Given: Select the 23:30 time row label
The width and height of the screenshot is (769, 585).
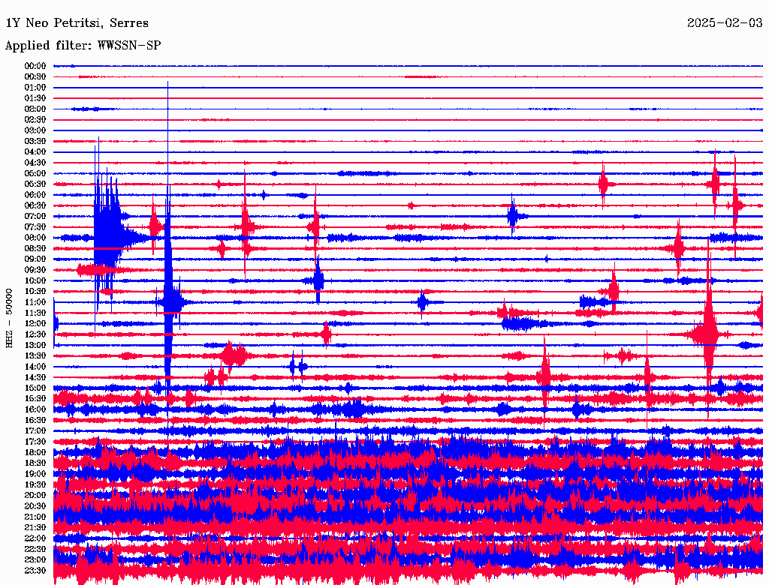Looking at the screenshot, I should pyautogui.click(x=35, y=570).
